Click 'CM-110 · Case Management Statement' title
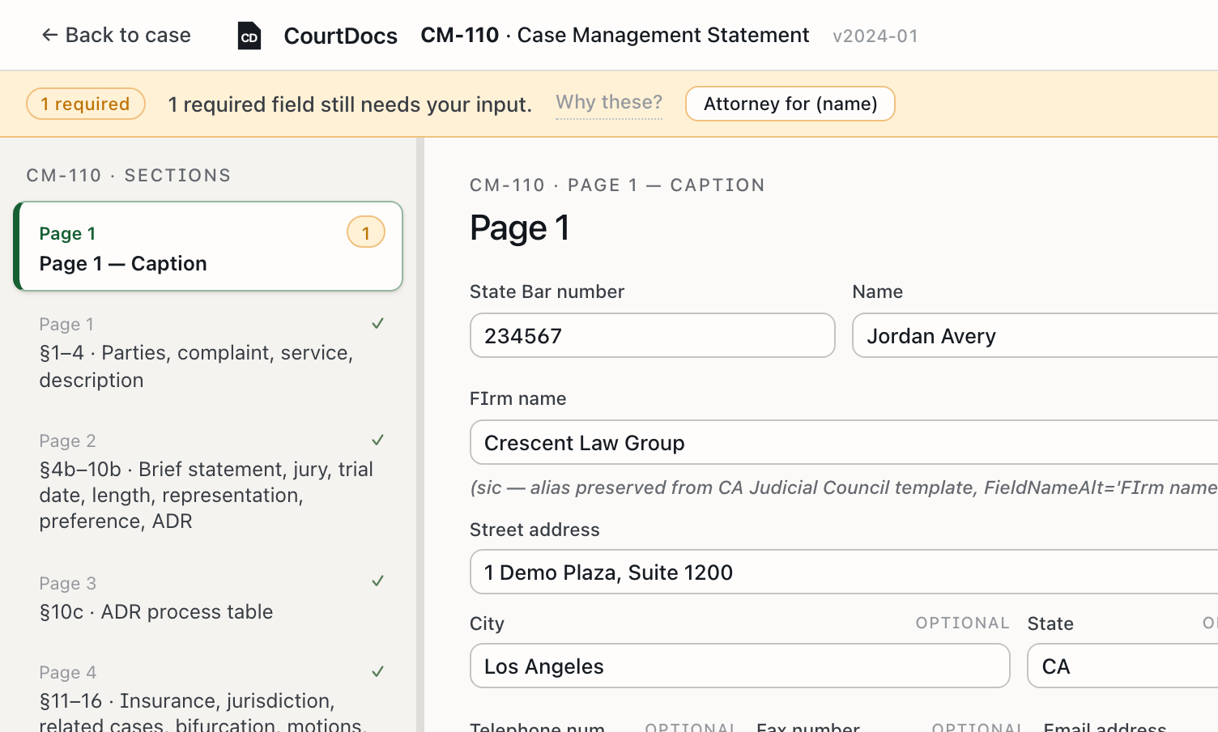Image resolution: width=1218 pixels, height=732 pixels. tap(615, 35)
